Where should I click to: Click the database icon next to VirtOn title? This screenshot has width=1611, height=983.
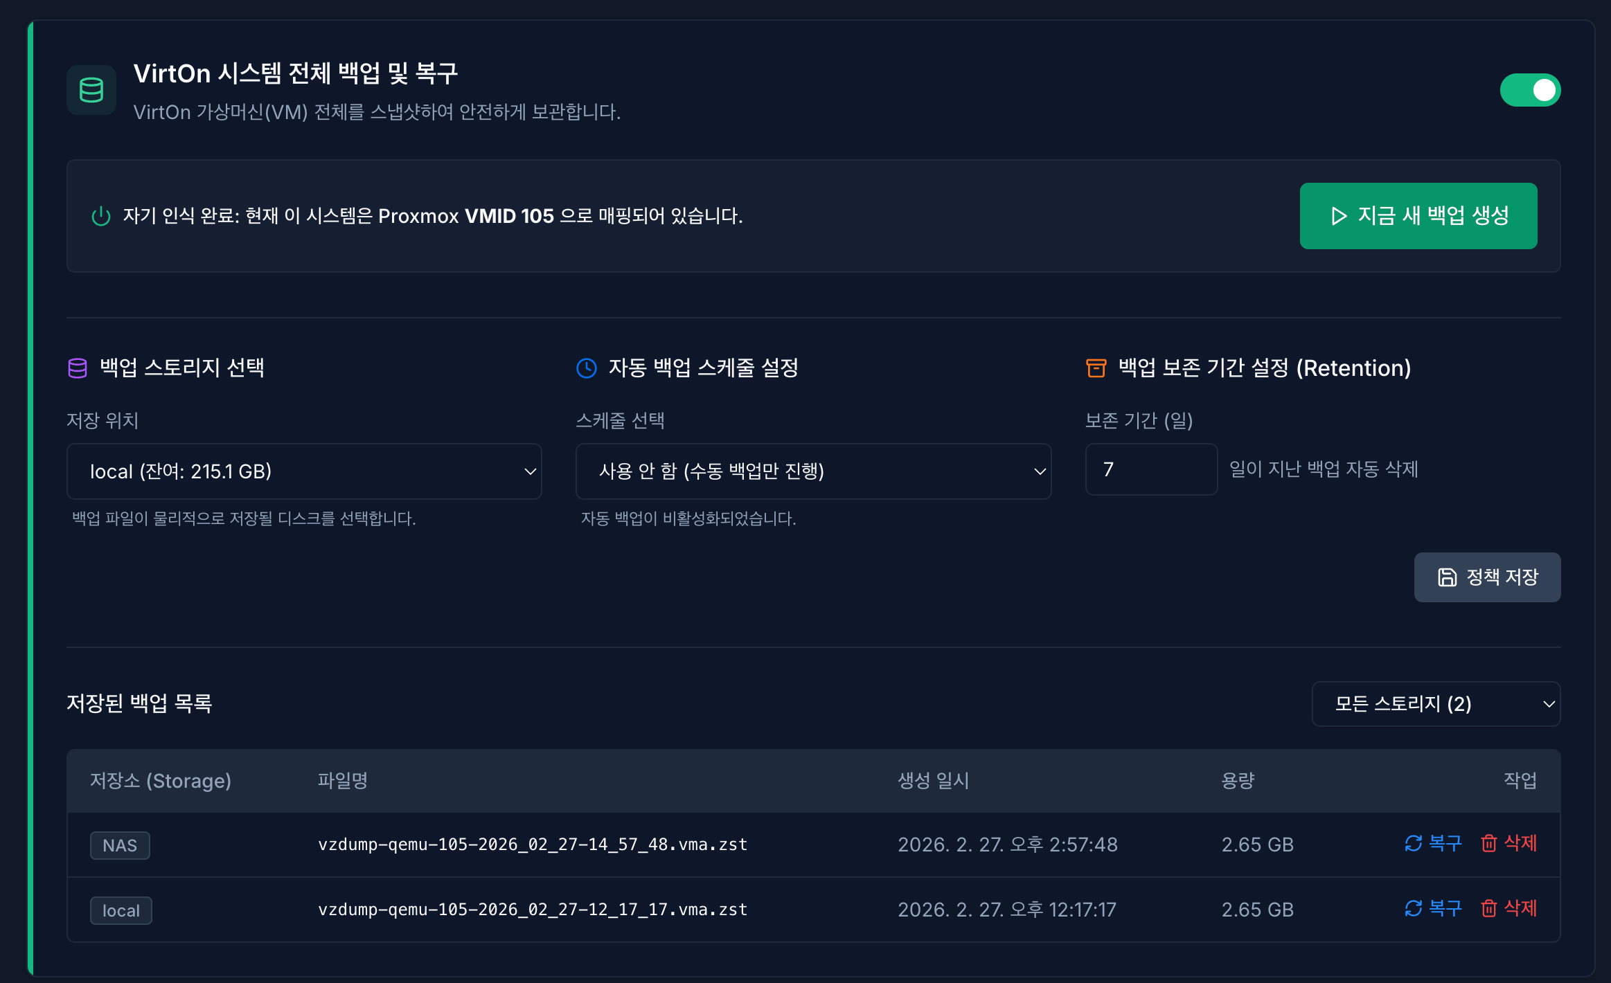coord(91,89)
